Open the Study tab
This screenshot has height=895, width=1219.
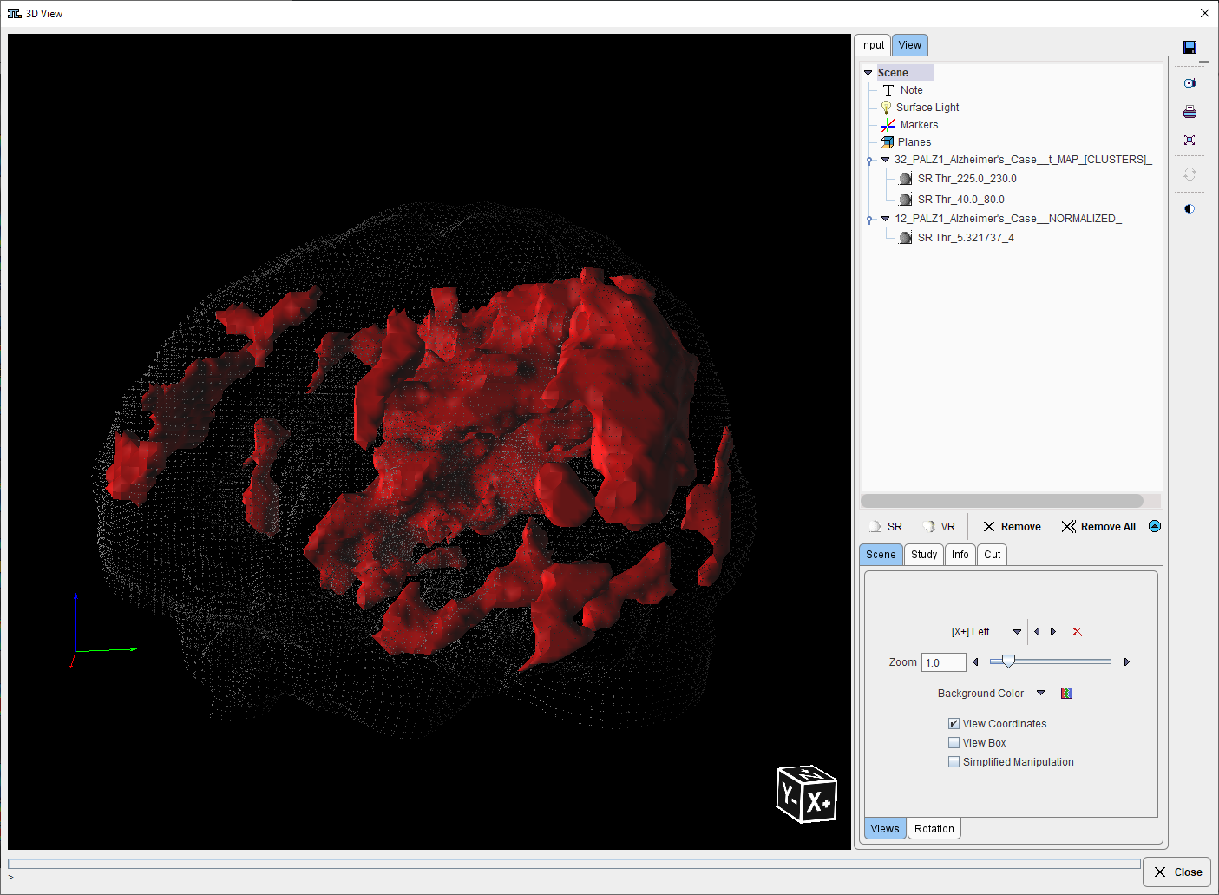point(924,555)
